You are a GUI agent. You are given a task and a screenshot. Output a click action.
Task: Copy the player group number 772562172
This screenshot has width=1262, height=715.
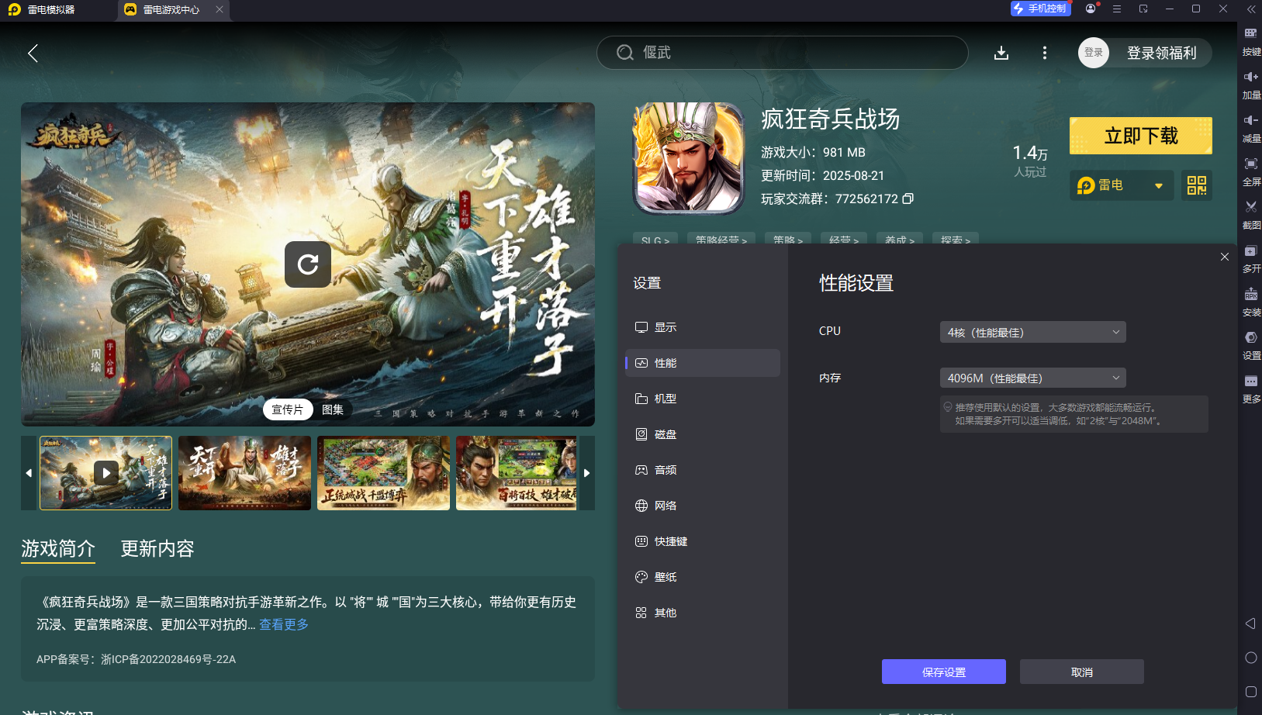[908, 199]
